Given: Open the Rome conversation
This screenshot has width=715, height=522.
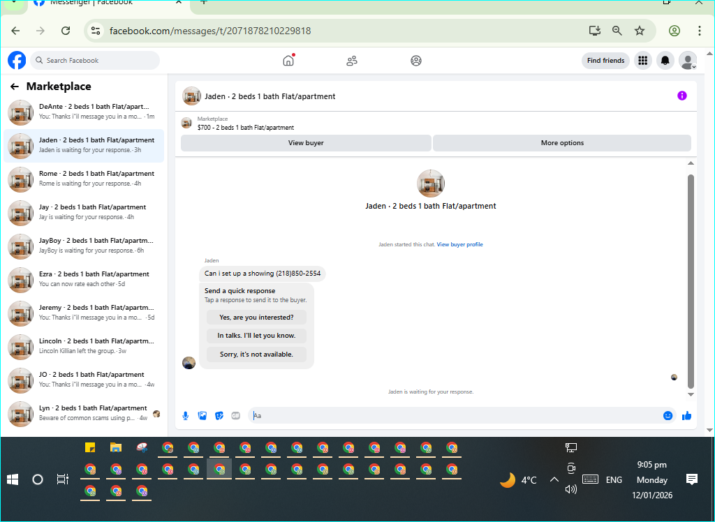Looking at the screenshot, I should [x=84, y=179].
